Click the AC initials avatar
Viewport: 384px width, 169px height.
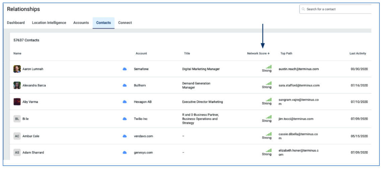pyautogui.click(x=17, y=136)
